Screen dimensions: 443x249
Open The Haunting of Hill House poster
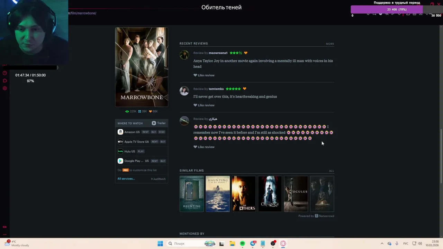point(192,194)
